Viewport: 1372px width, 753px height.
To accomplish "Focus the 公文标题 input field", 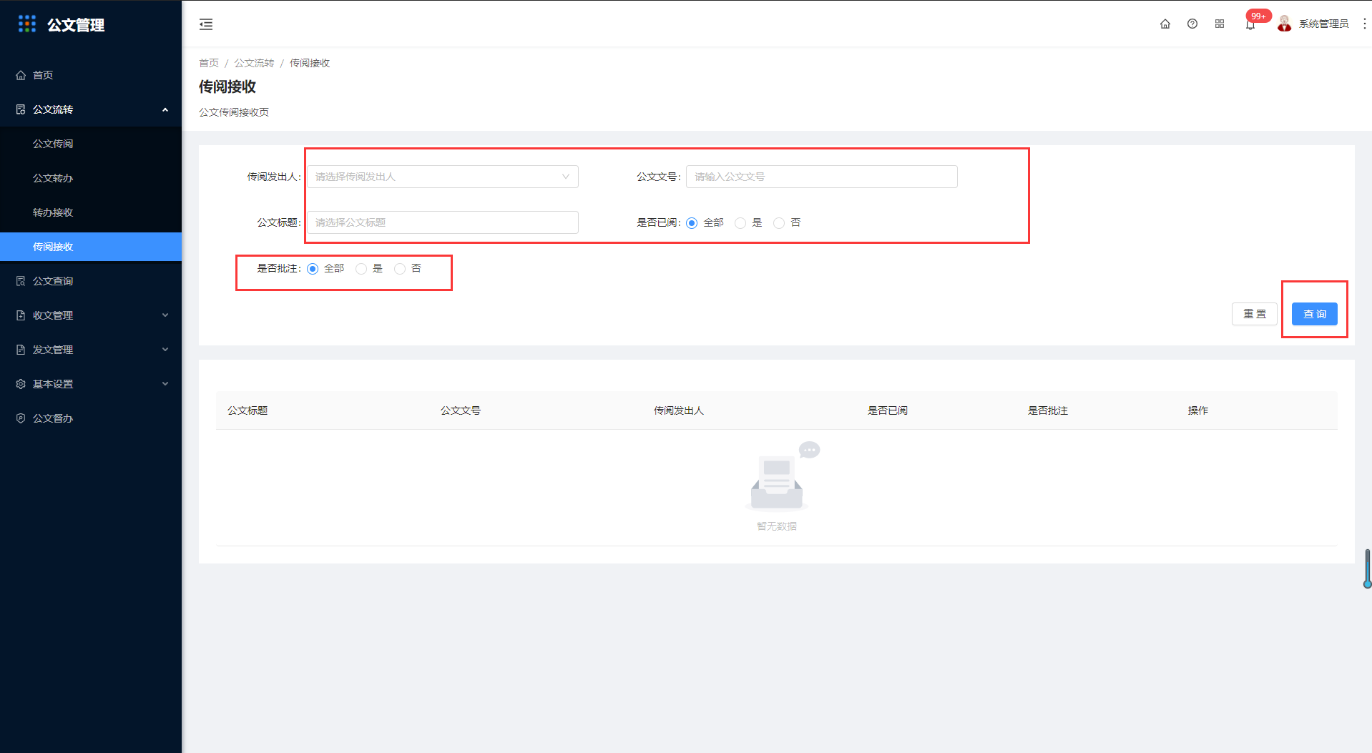I will tap(443, 222).
